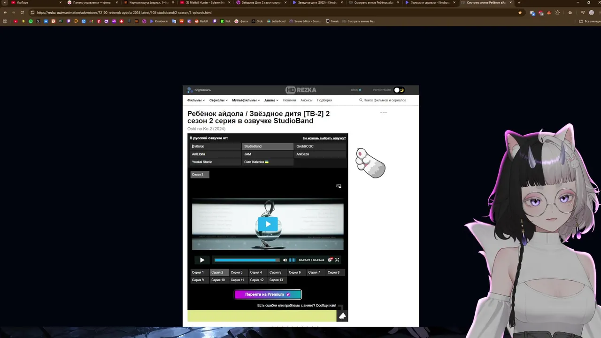
Task: Switch to Серия 10
Action: point(219,280)
